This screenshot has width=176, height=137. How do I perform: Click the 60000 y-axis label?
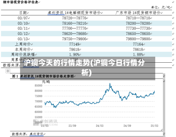[38, 112]
